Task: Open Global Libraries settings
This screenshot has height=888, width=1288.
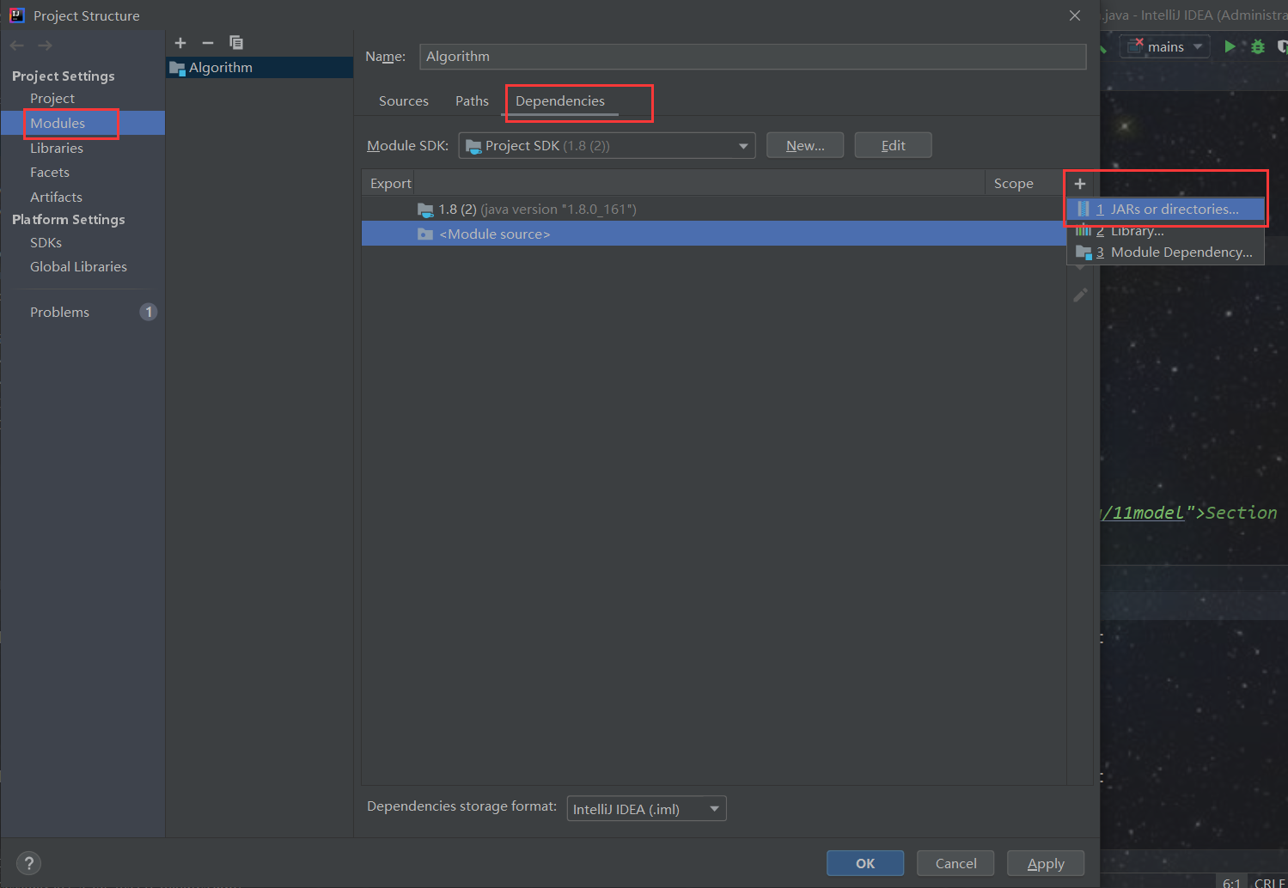Action: pos(78,267)
